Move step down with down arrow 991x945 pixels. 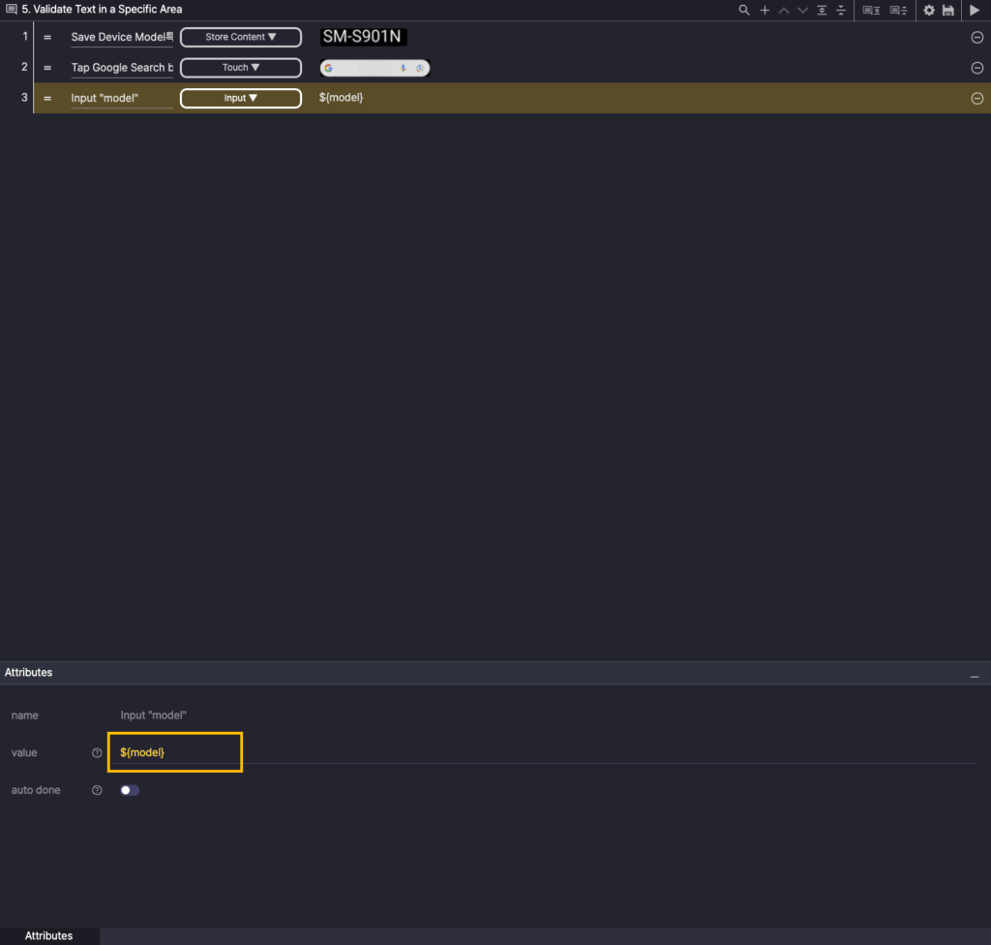pyautogui.click(x=802, y=10)
